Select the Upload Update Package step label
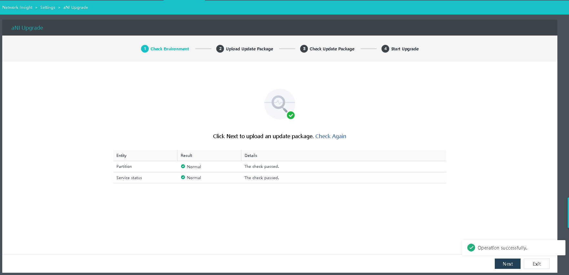Screen dimensions: 569x275 click(249, 49)
